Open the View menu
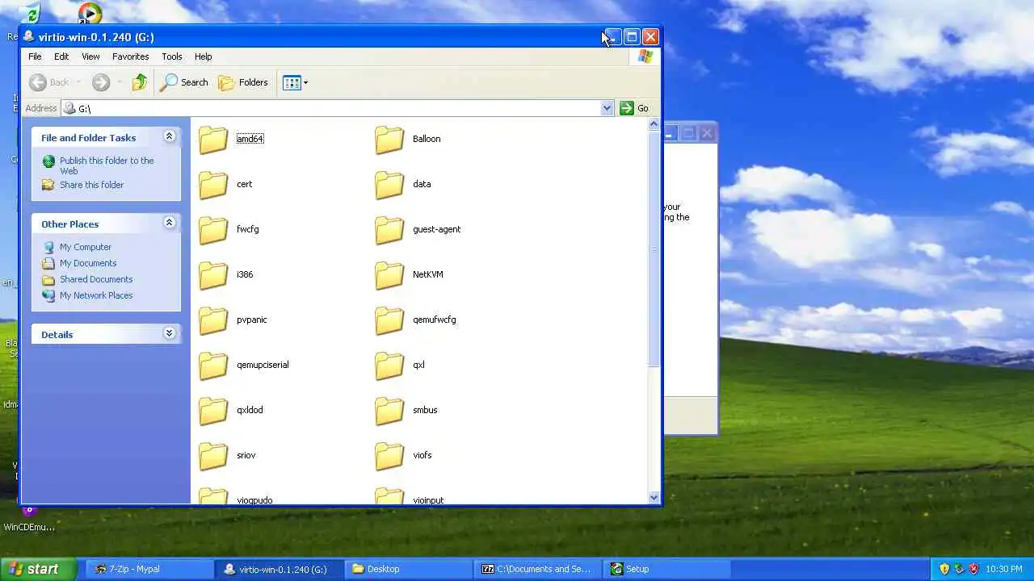 (x=90, y=56)
